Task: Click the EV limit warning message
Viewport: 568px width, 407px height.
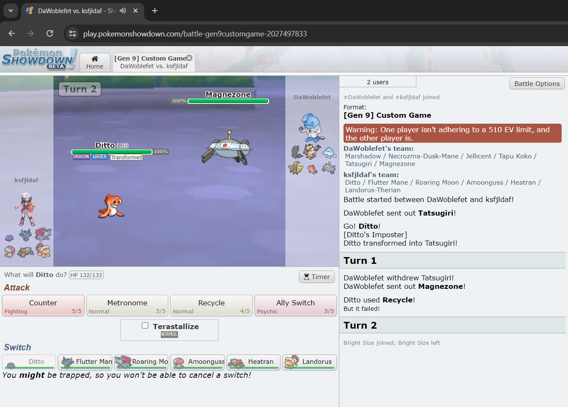Action: point(452,134)
